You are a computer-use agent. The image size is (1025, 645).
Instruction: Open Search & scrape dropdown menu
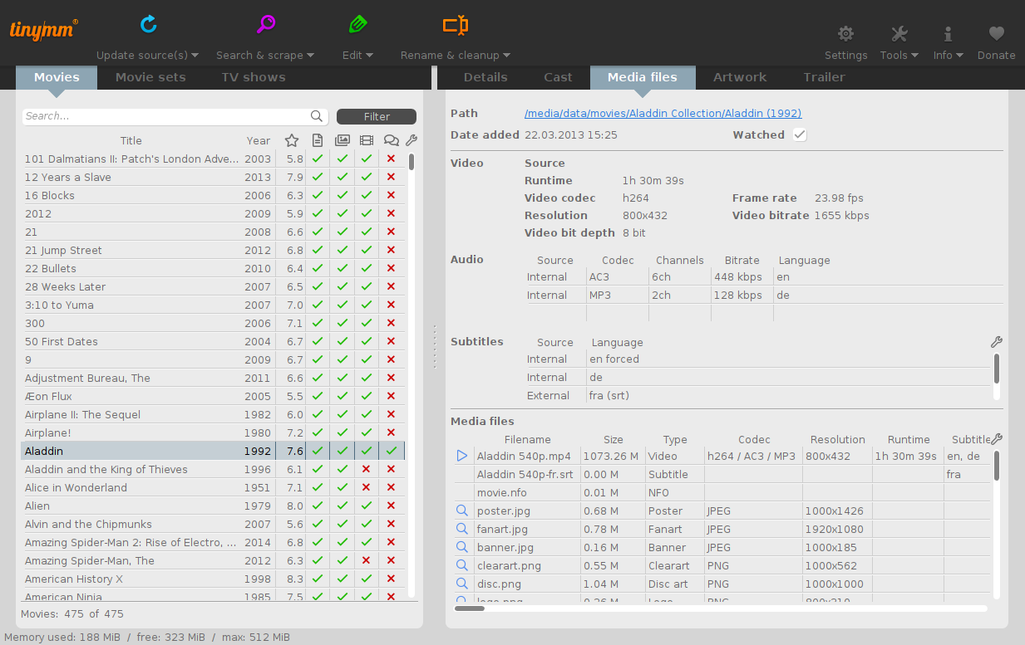265,55
